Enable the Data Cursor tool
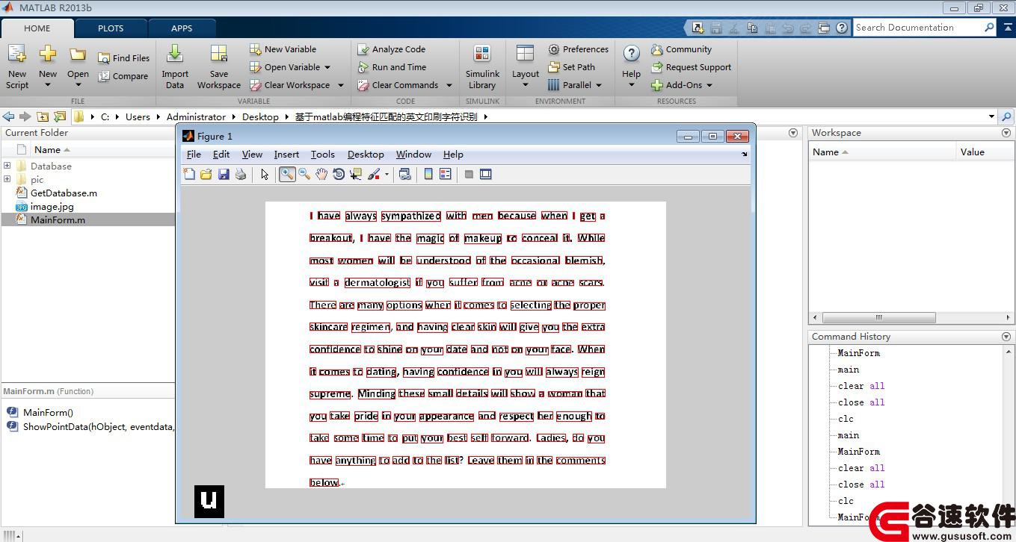Viewport: 1016px width, 542px height. coord(356,174)
